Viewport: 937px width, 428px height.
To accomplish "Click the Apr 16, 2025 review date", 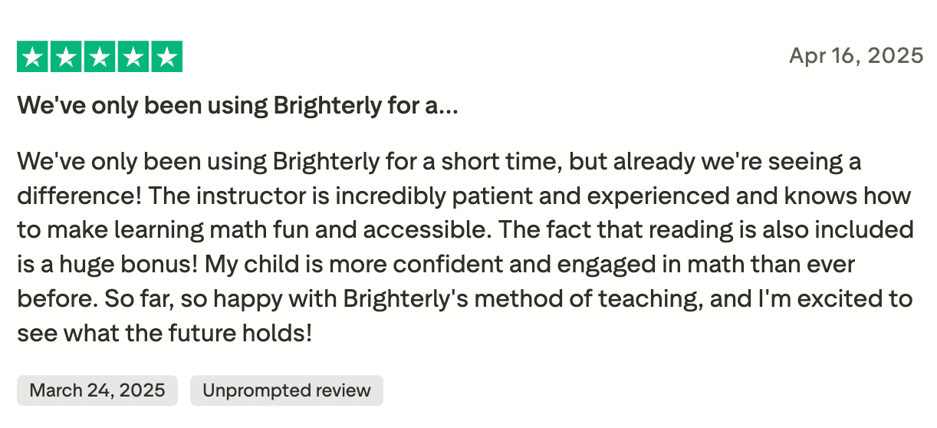I will pos(856,56).
